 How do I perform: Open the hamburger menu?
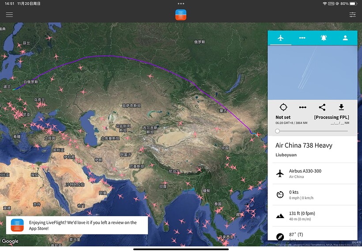tap(9, 15)
